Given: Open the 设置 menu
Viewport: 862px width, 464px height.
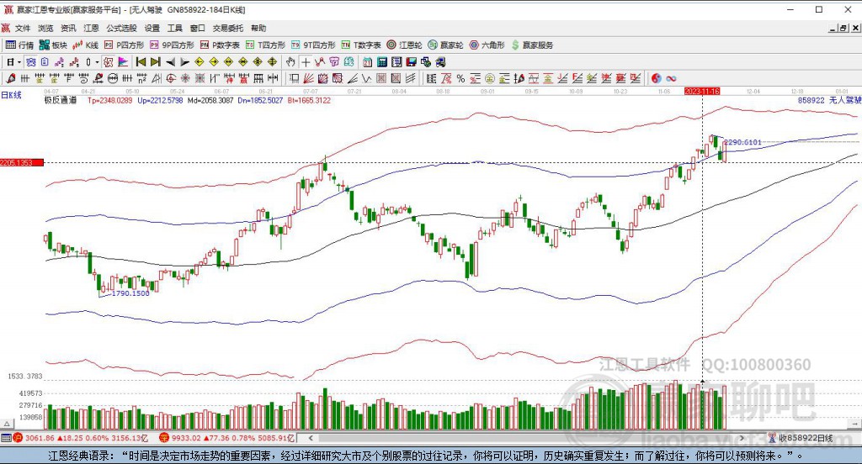Looking at the screenshot, I should tap(152, 28).
